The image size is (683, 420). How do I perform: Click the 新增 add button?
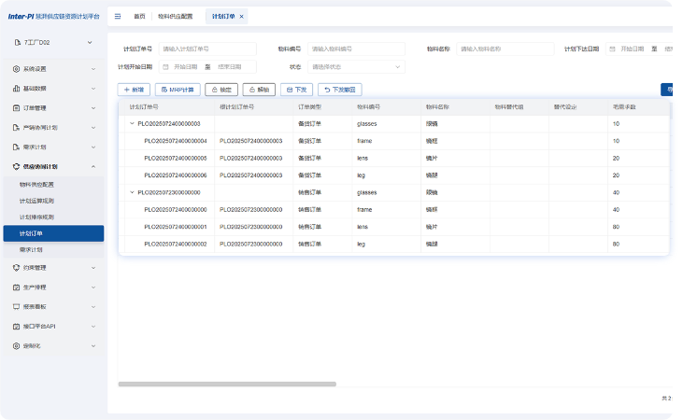tap(134, 90)
